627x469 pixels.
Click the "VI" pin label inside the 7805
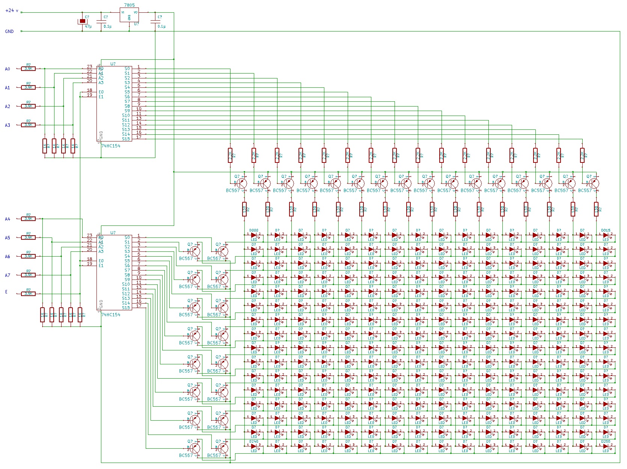click(123, 12)
